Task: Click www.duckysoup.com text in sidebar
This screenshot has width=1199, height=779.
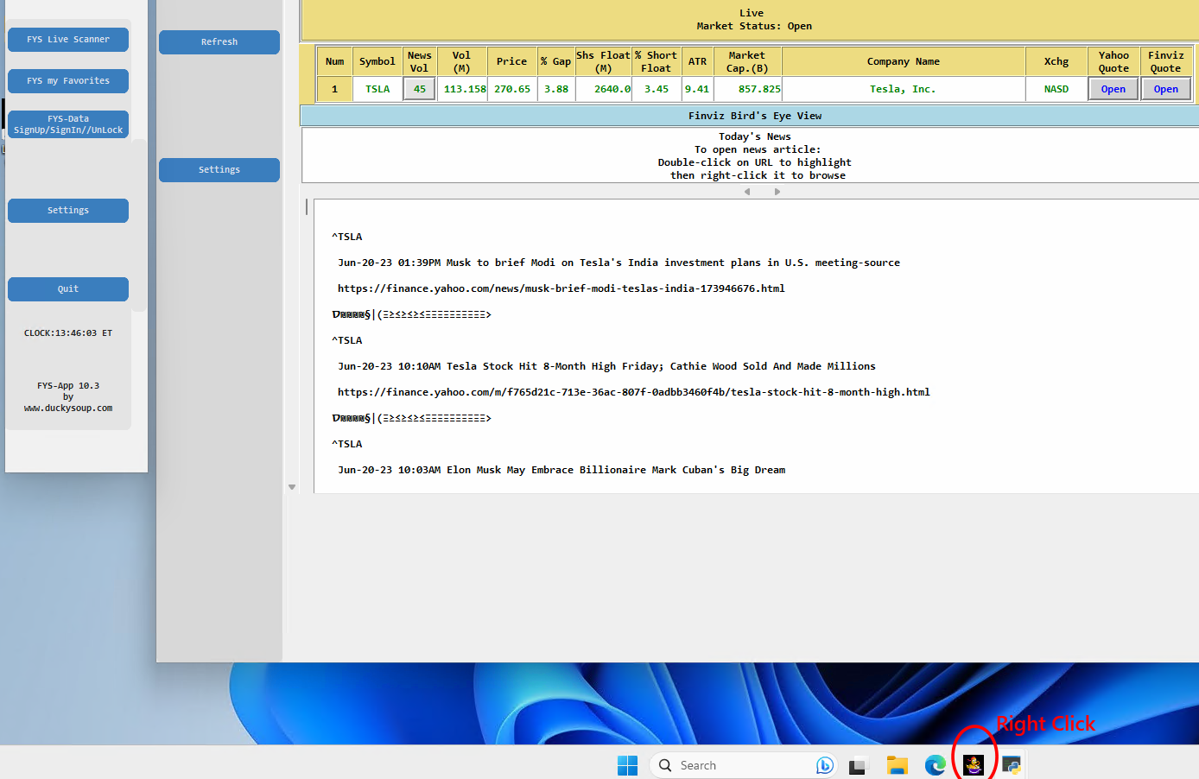Action: tap(68, 408)
